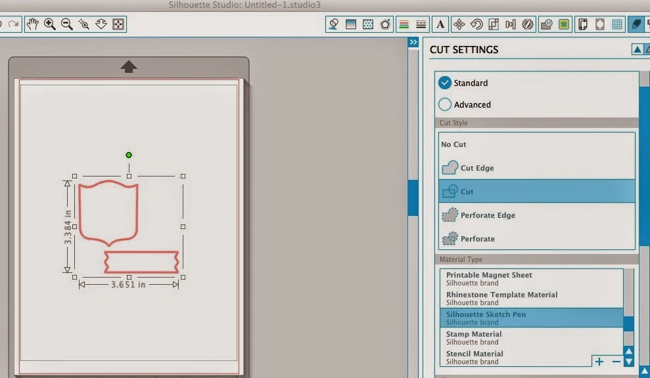Select the Advanced cut mode
Viewport: 650px width, 378px height.
445,104
